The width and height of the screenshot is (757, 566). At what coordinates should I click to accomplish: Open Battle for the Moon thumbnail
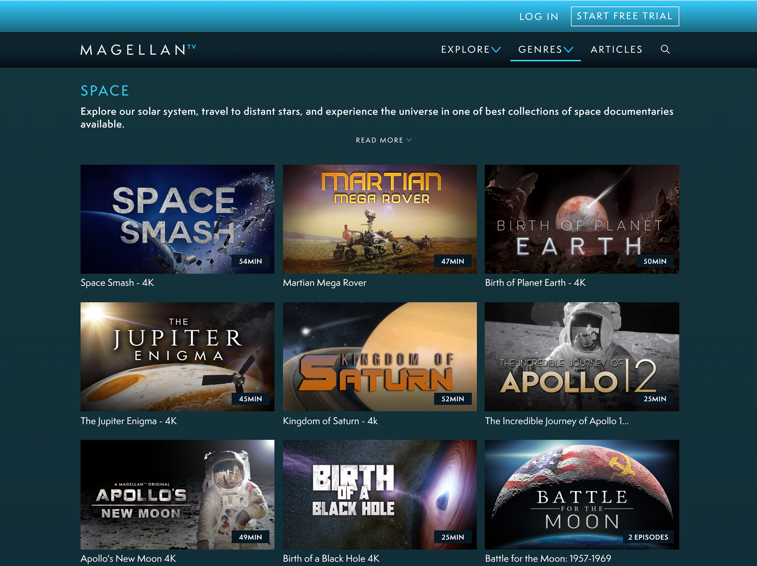coord(582,495)
